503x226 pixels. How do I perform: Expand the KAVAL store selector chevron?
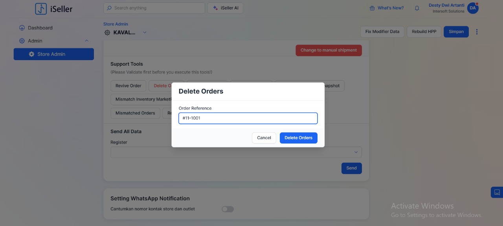(145, 33)
